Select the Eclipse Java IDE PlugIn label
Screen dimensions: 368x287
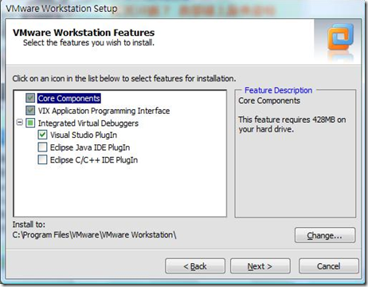click(x=90, y=147)
